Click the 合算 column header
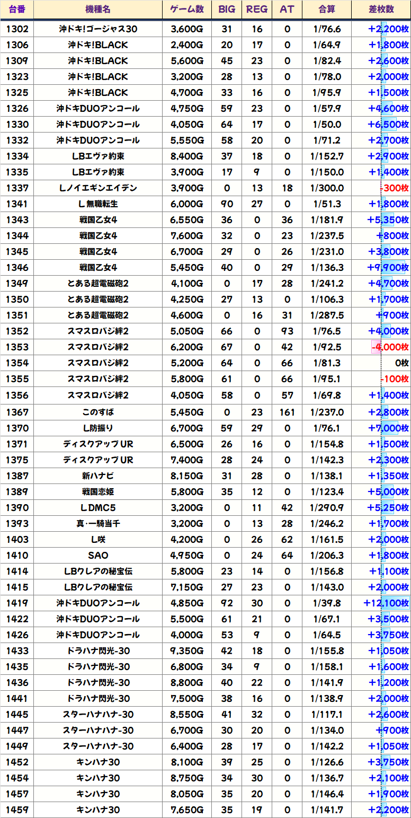This screenshot has width=411, height=818. tap(327, 10)
